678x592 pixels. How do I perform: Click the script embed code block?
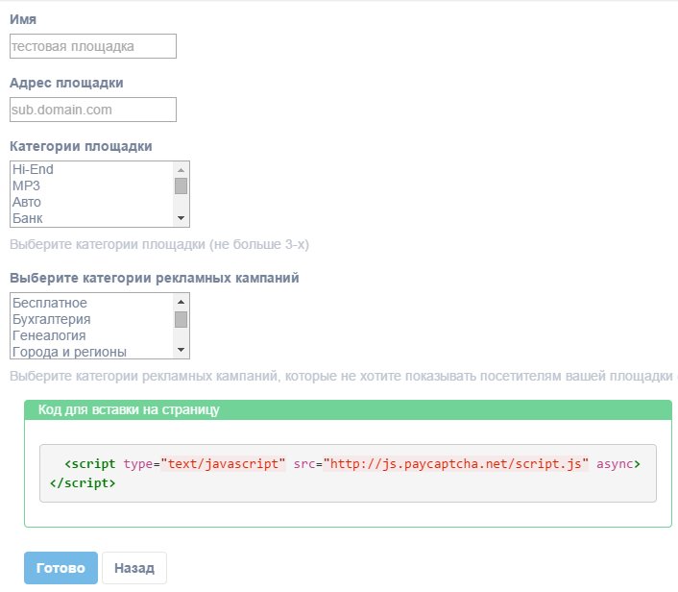pyautogui.click(x=348, y=473)
